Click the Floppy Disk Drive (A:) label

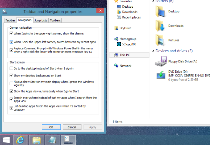(183, 62)
